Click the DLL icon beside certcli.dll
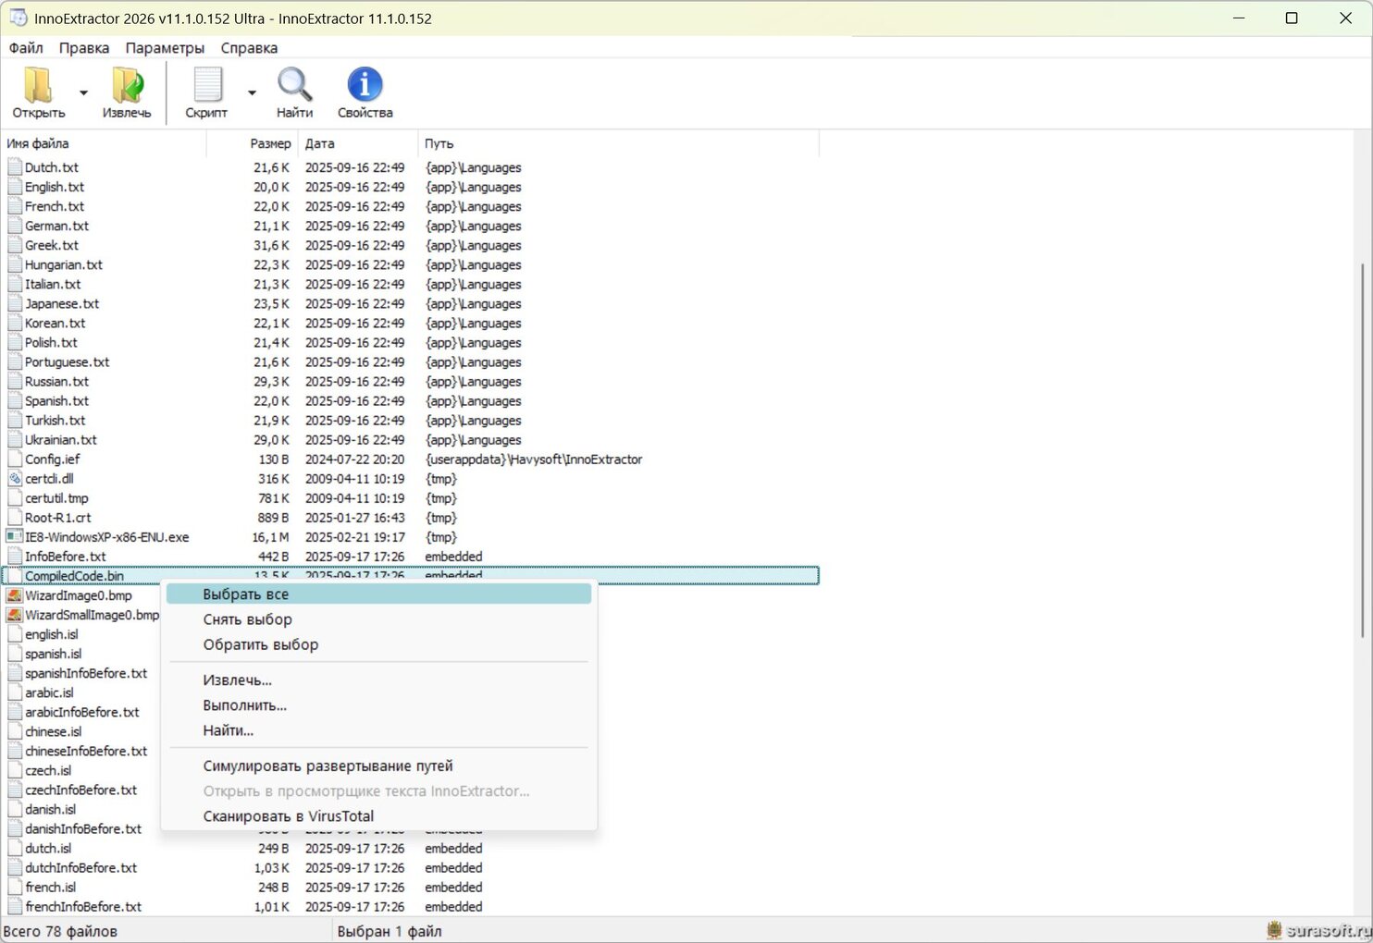The height and width of the screenshot is (943, 1373). [x=15, y=478]
